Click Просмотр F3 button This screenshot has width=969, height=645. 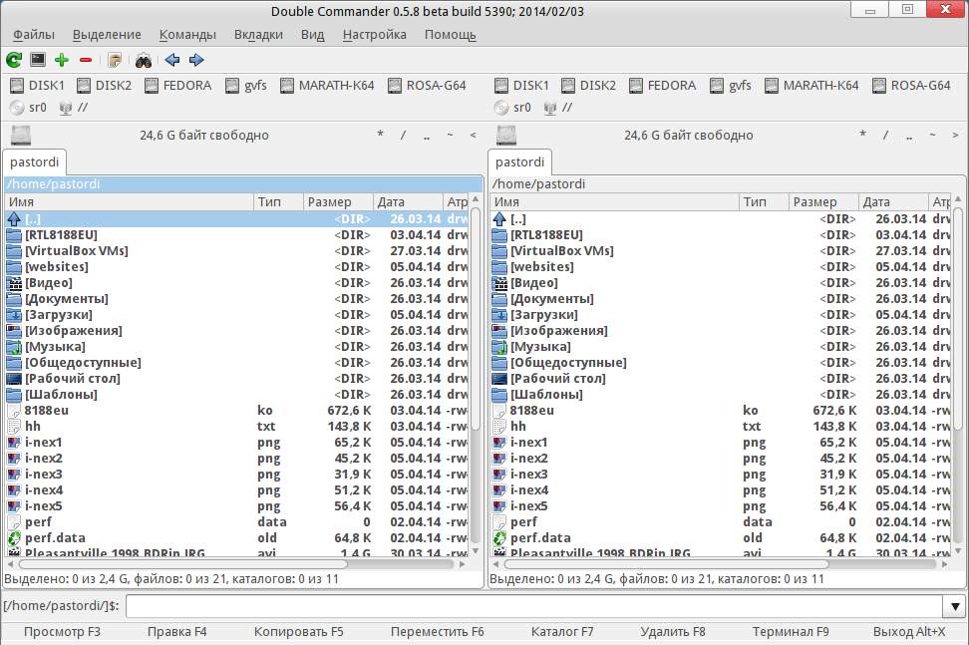pyautogui.click(x=62, y=632)
